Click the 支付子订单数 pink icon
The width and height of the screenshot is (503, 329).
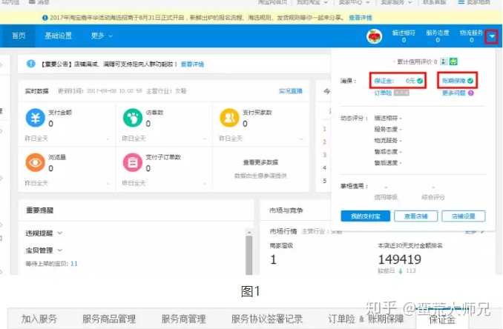[132, 162]
